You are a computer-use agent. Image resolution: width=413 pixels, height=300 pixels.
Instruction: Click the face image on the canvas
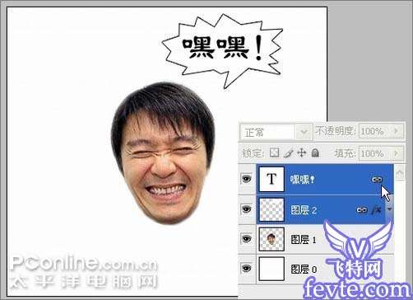click(163, 152)
